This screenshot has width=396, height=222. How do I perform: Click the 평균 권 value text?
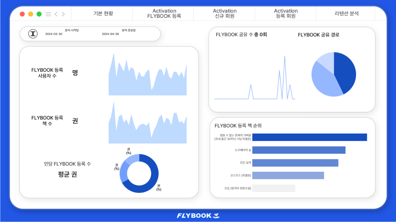[67, 174]
